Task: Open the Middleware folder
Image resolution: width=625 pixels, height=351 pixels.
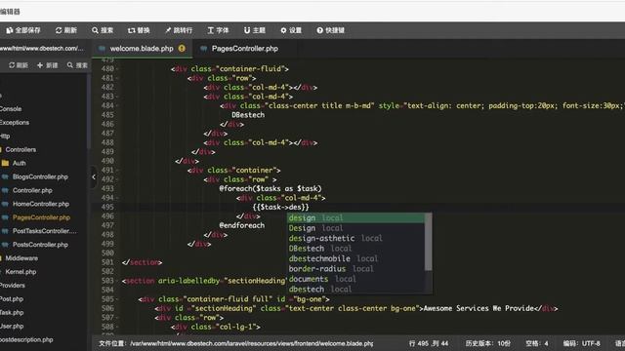Action: coord(21,258)
